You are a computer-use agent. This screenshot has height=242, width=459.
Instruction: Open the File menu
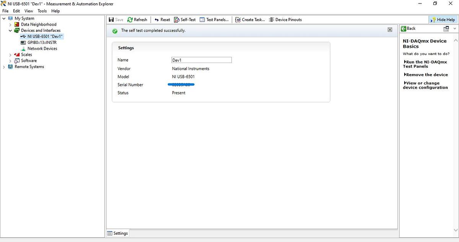point(5,11)
